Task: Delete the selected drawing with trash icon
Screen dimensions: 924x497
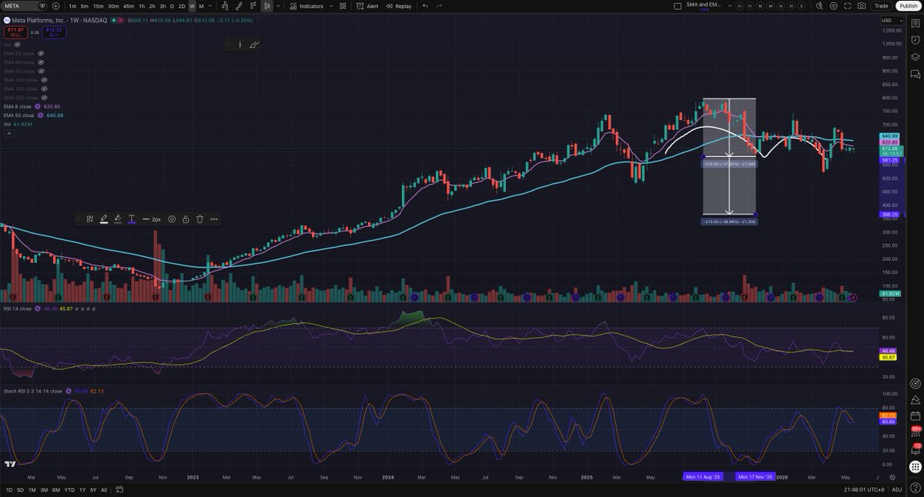Action: (199, 219)
